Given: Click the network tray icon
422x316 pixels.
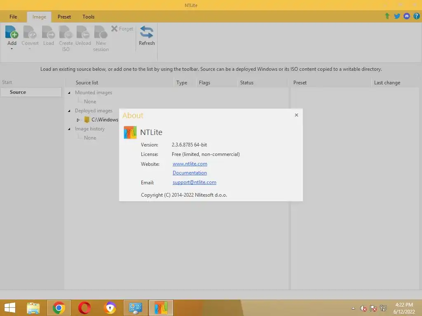Looking at the screenshot, I should [383, 308].
